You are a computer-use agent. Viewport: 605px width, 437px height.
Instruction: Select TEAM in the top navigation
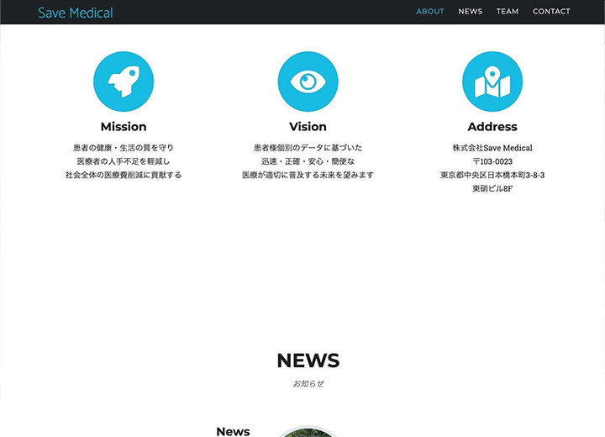508,12
